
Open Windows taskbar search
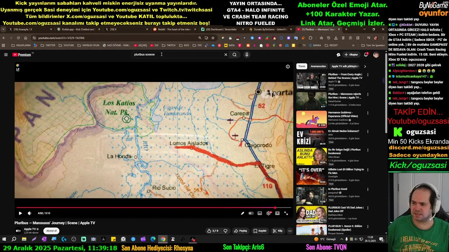14,239
